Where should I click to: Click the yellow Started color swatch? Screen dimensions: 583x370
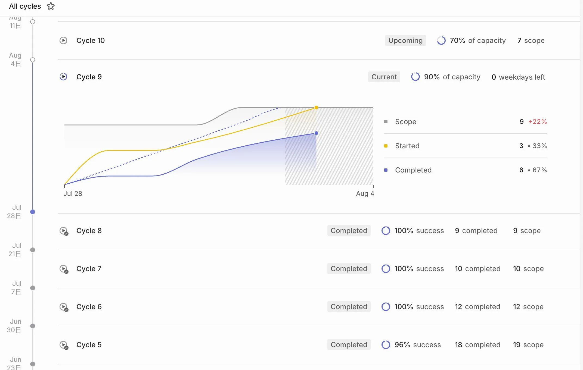coord(386,146)
